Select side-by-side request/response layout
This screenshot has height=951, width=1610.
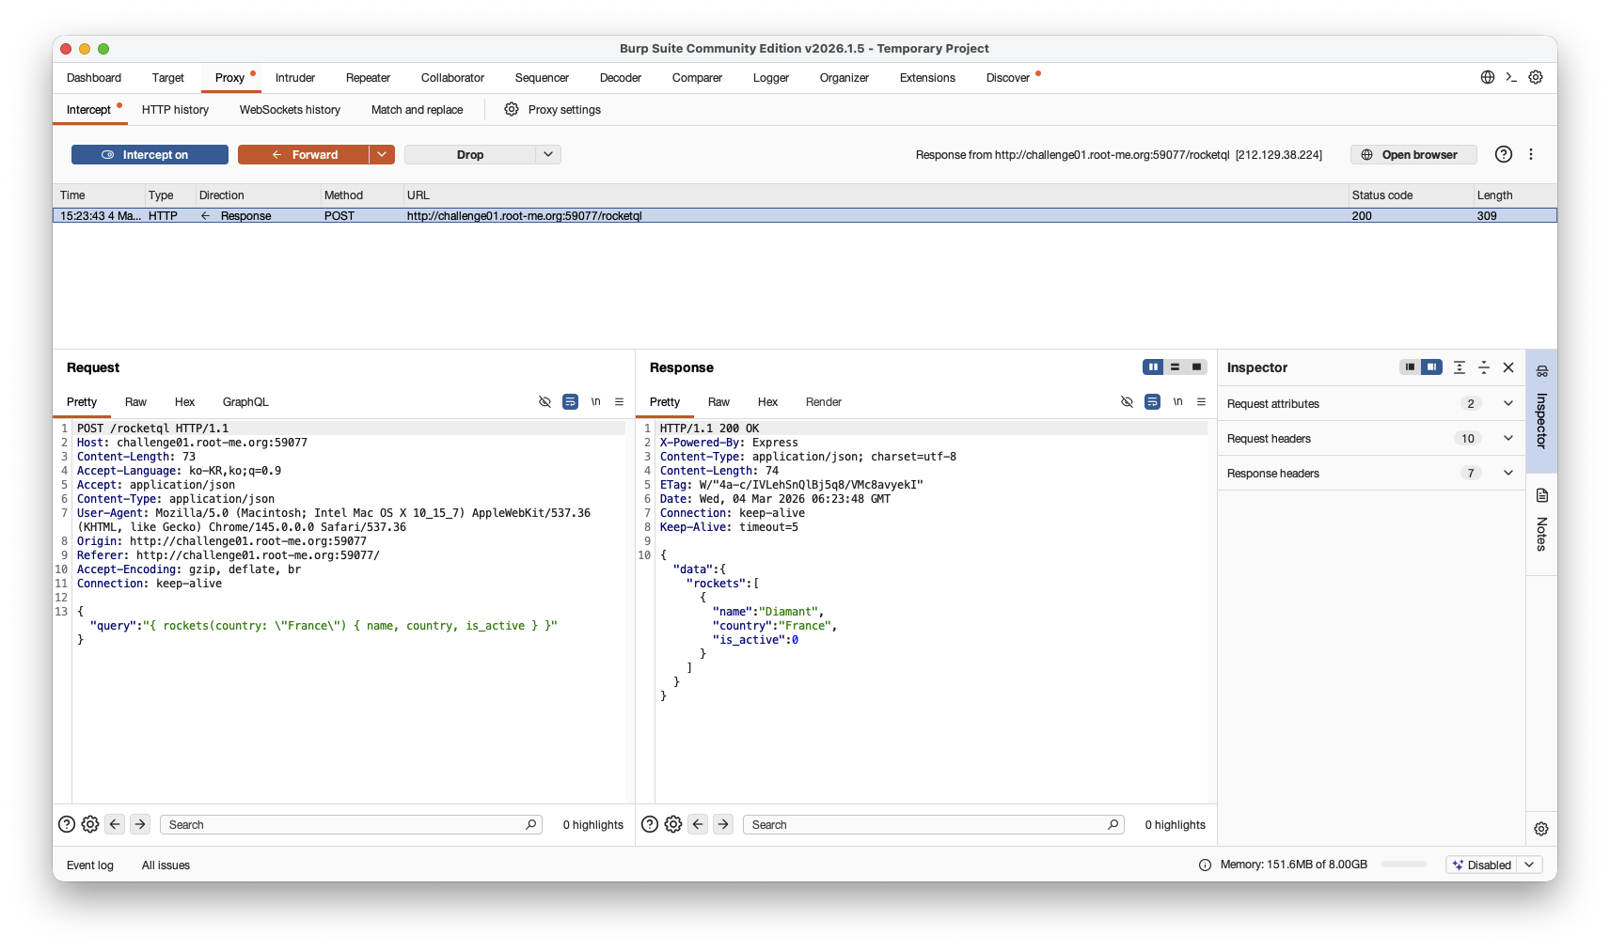[x=1153, y=366]
